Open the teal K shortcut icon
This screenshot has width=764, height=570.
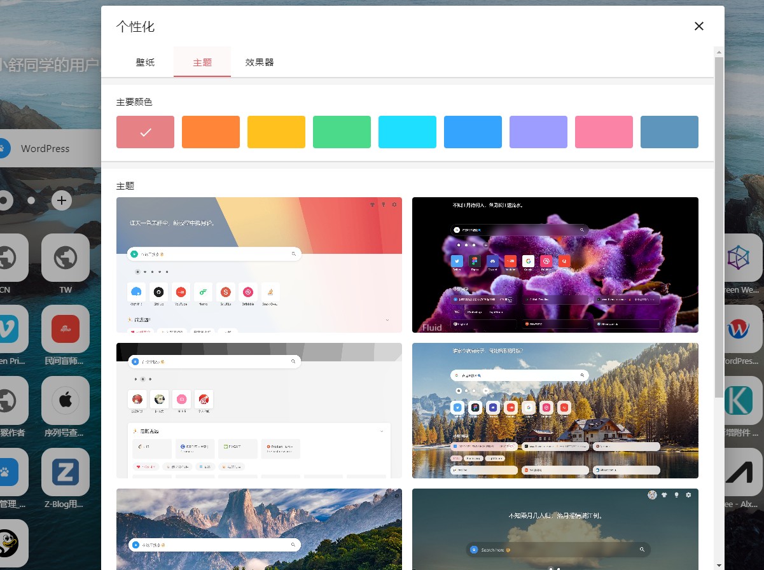coord(743,401)
